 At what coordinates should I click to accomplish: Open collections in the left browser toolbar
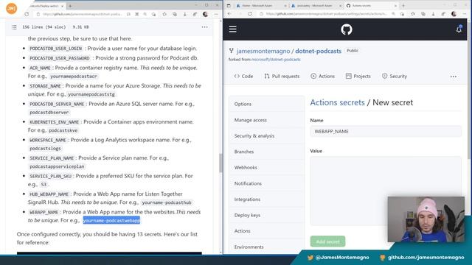pyautogui.click(x=175, y=14)
